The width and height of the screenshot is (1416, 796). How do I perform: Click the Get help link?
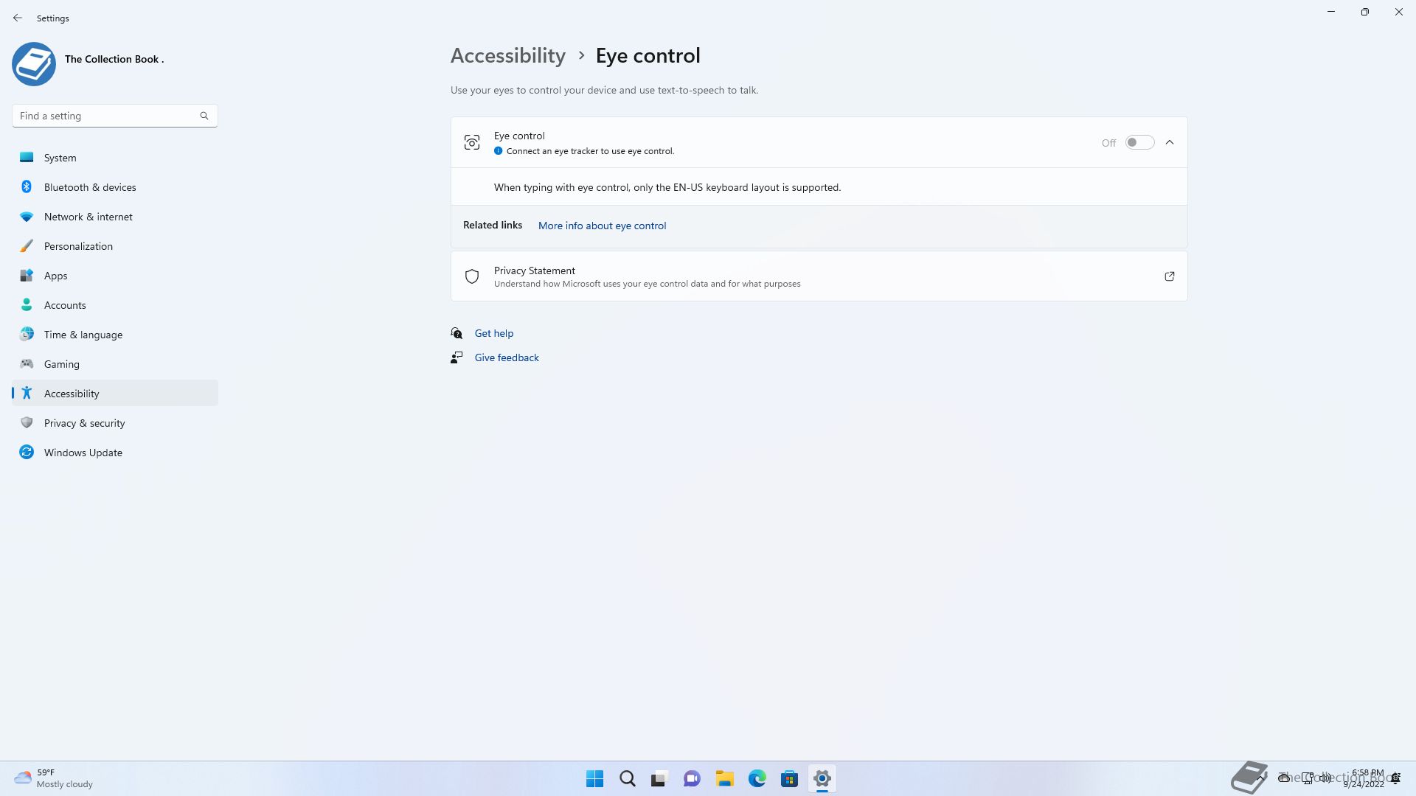click(x=493, y=333)
